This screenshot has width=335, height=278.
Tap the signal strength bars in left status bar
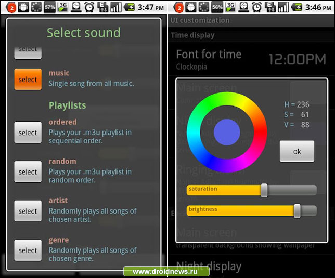[x=116, y=7]
